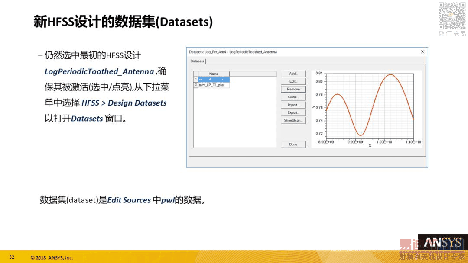This screenshot has width=468, height=263.
Task: Open the Import... dataset option
Action: click(293, 105)
